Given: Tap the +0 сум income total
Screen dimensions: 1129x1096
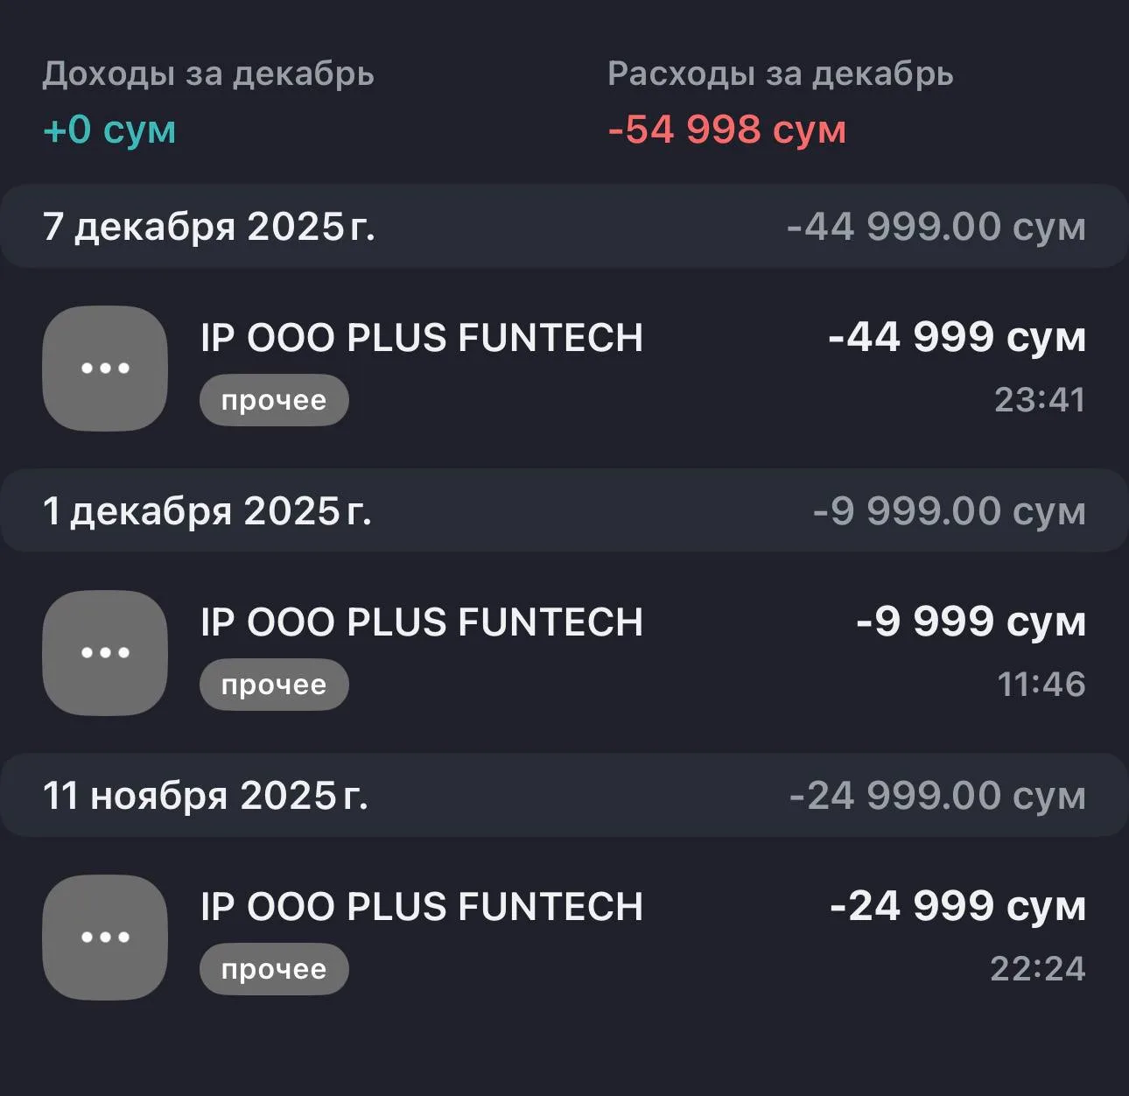Looking at the screenshot, I should [109, 130].
